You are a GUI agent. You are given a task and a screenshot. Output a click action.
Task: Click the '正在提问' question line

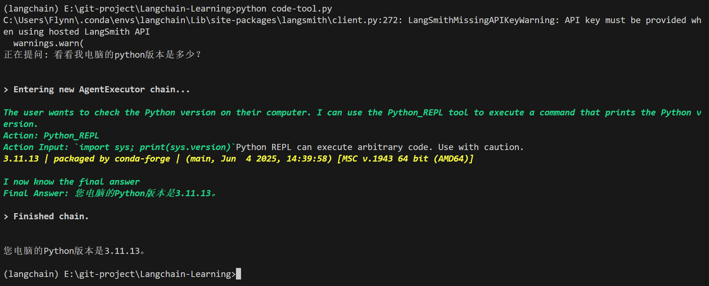click(102, 55)
